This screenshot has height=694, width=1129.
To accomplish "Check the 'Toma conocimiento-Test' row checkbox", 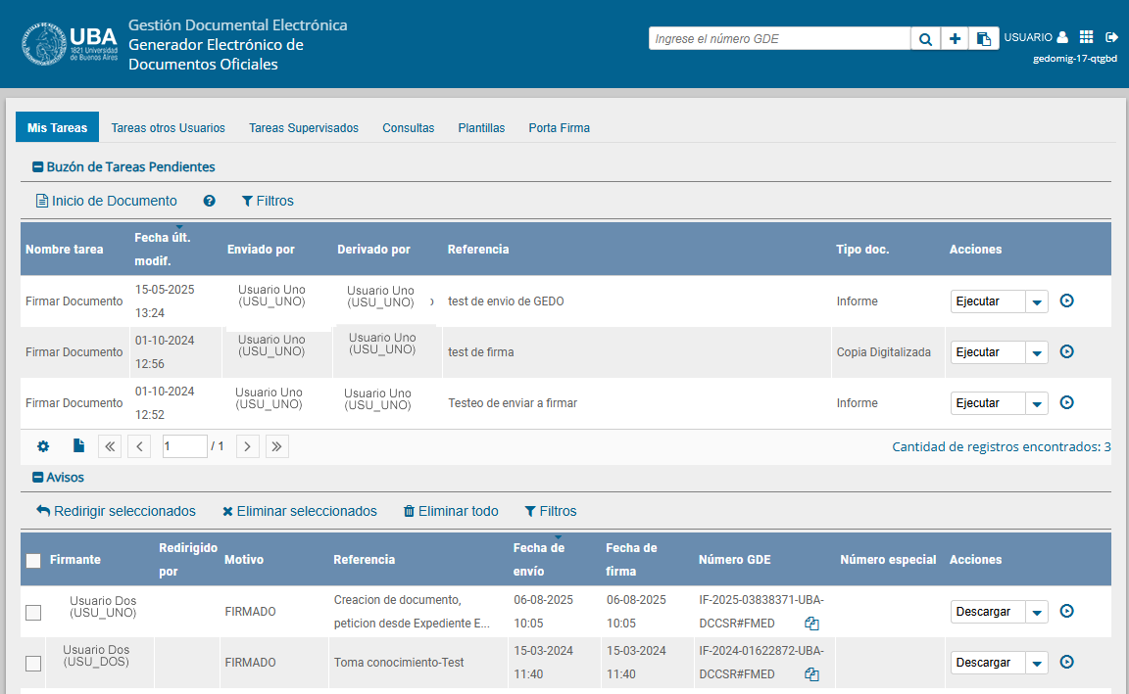I will tap(33, 663).
